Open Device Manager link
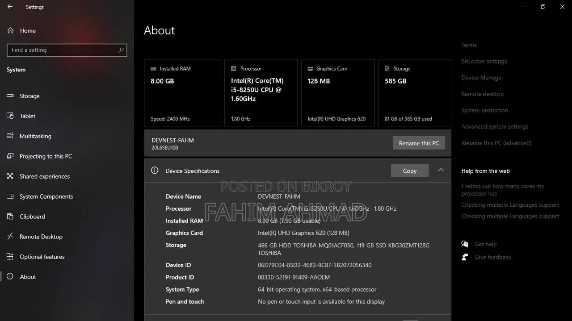The height and width of the screenshot is (321, 572). tap(482, 78)
